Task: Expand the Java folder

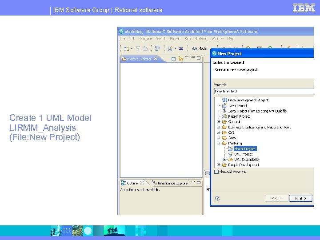Action: click(219, 138)
